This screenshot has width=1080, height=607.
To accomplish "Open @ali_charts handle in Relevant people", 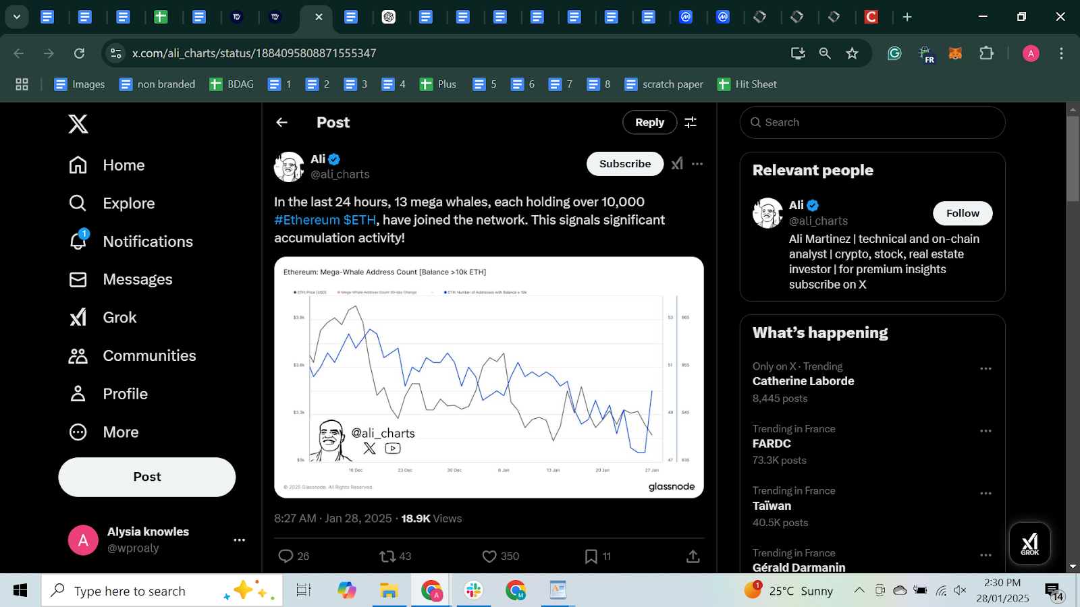I will (818, 221).
